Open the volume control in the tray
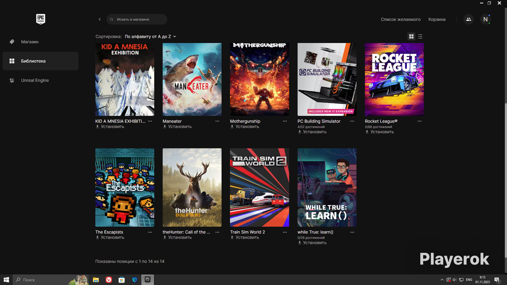Image resolution: width=507 pixels, height=285 pixels. (455, 280)
